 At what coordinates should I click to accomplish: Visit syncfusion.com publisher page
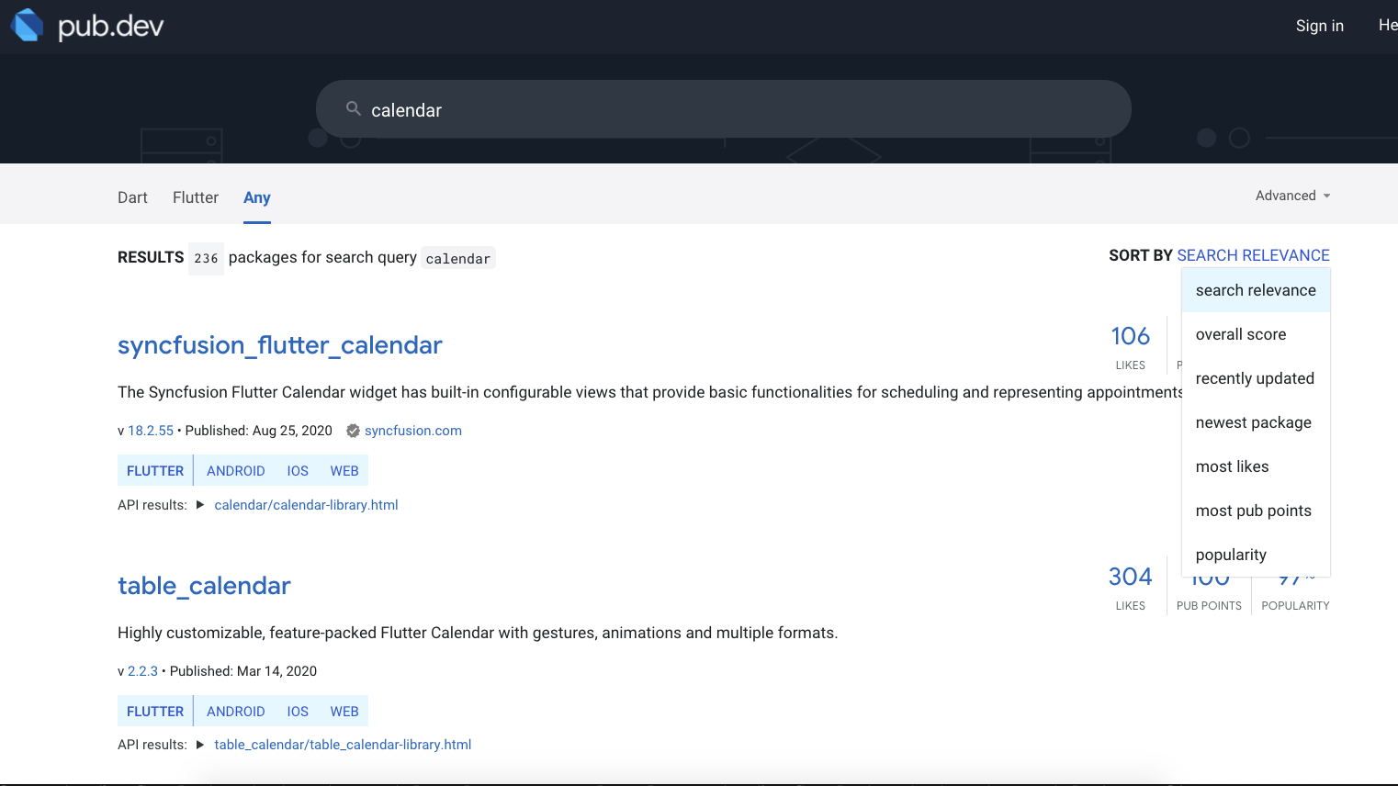click(x=413, y=431)
